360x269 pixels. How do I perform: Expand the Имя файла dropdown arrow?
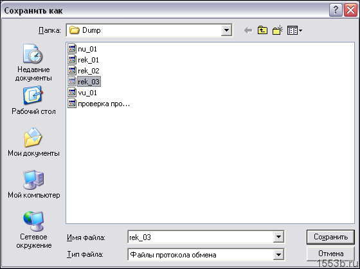point(278,237)
